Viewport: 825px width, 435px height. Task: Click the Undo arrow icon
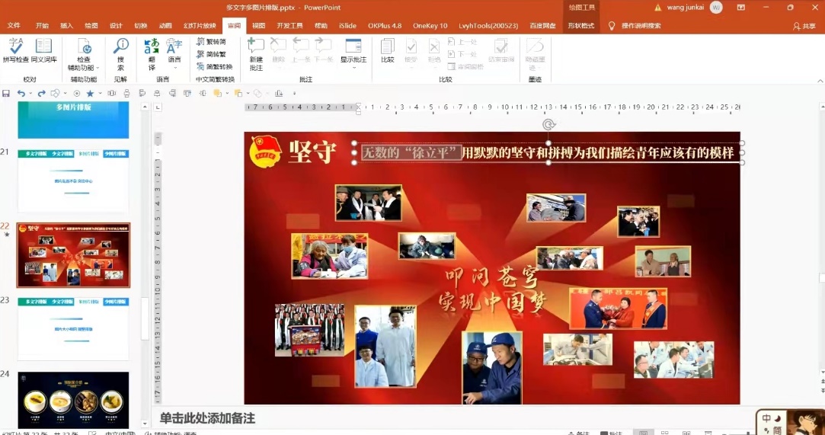tap(21, 93)
